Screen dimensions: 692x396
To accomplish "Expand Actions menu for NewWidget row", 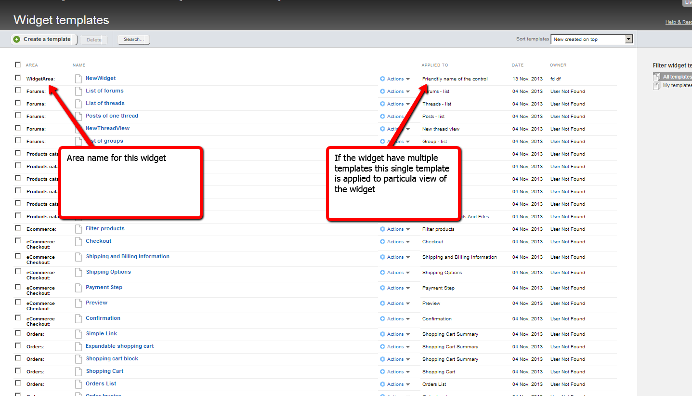I will 395,79.
